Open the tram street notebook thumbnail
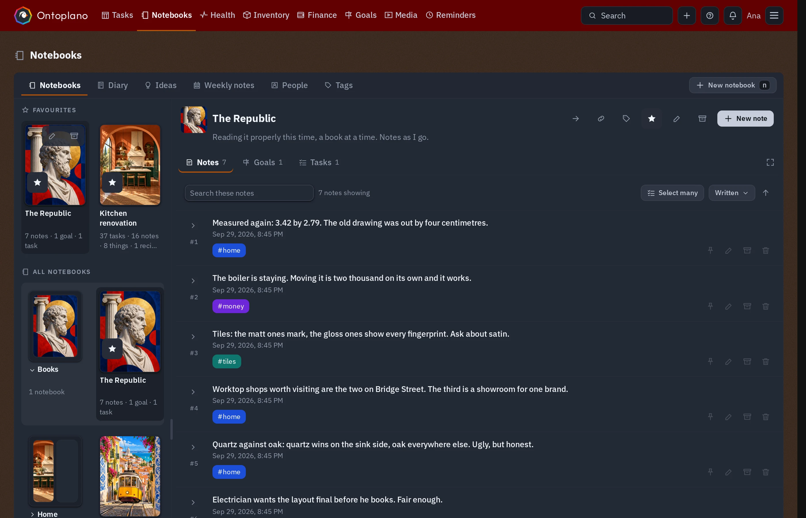806x518 pixels. pyautogui.click(x=130, y=476)
